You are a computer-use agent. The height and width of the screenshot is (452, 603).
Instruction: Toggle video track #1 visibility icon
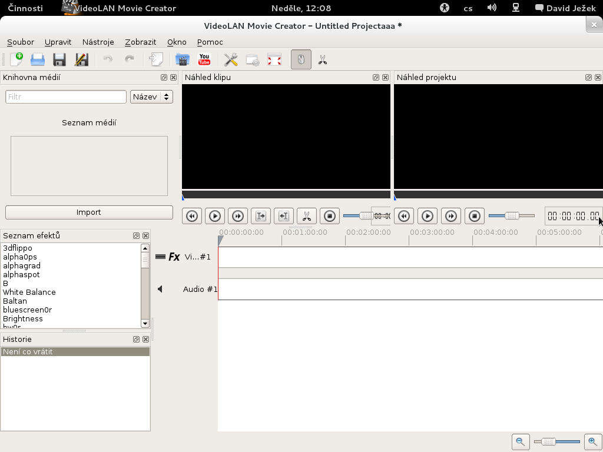[x=160, y=257]
